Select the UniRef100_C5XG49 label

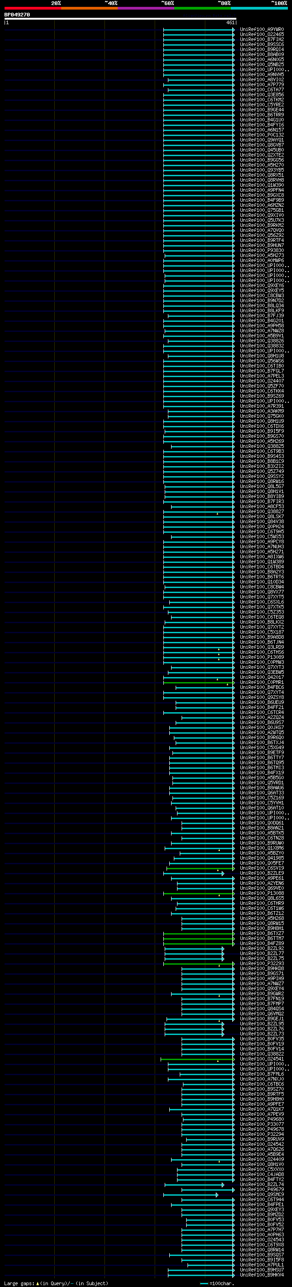tap(261, 748)
